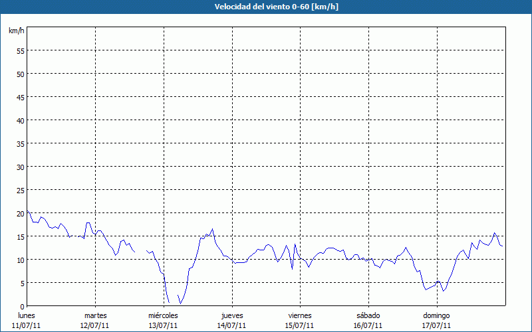Select the 0 tick label on the y-axis

coord(22,306)
